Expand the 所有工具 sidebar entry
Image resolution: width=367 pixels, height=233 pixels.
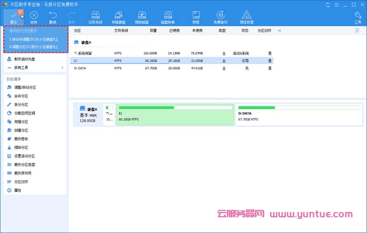tap(21, 67)
